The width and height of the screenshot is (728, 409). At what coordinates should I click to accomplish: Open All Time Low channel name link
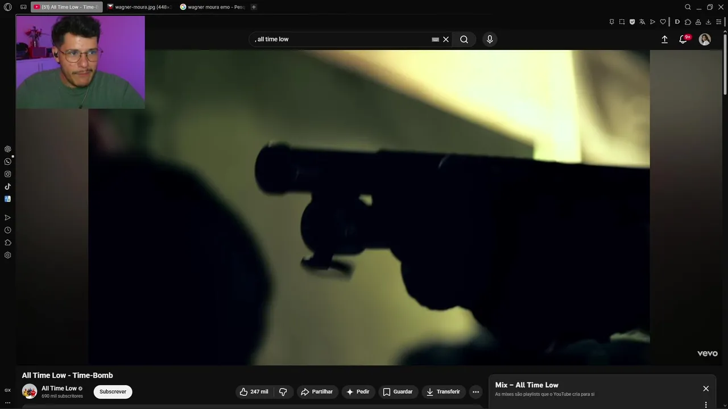click(59, 389)
